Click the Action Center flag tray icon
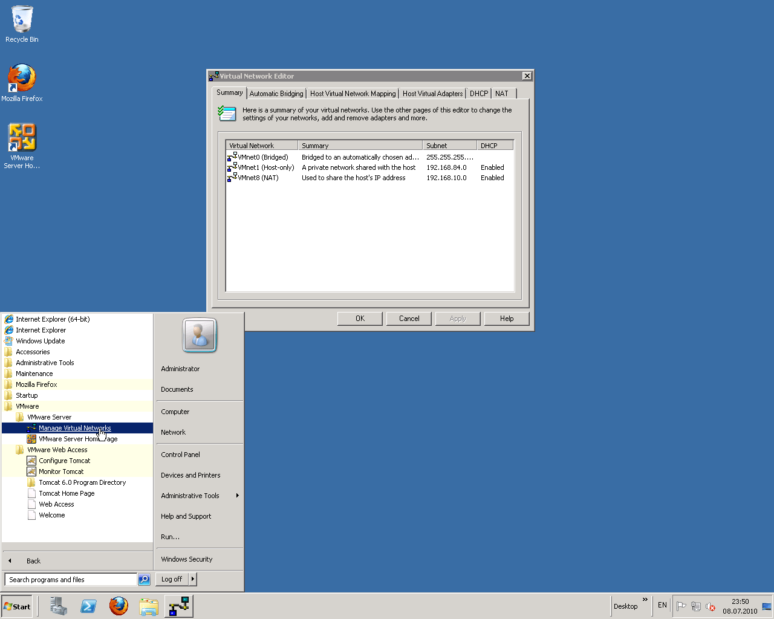The height and width of the screenshot is (619, 774). 681,606
